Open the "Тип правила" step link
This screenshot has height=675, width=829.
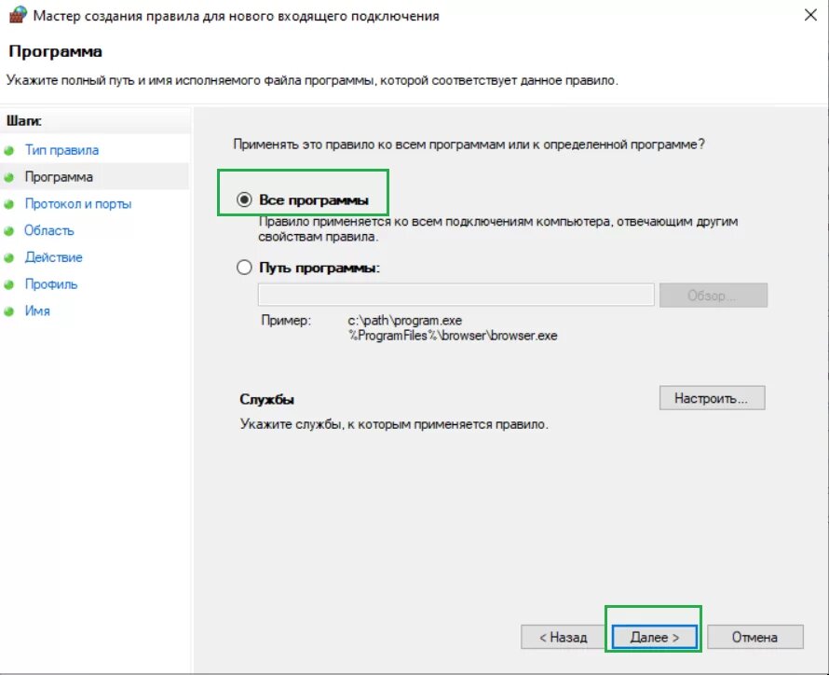61,150
